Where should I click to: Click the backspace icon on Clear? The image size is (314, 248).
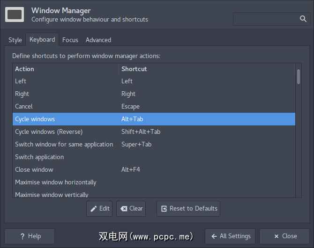124,209
